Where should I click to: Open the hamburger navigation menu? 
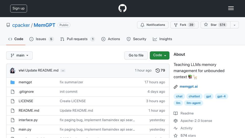tap(231, 8)
